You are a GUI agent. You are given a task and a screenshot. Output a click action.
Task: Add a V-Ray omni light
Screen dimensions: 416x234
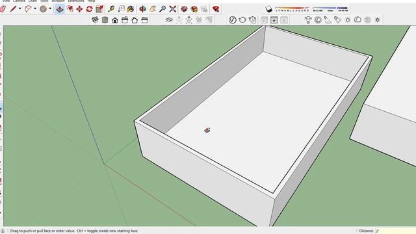point(348,20)
